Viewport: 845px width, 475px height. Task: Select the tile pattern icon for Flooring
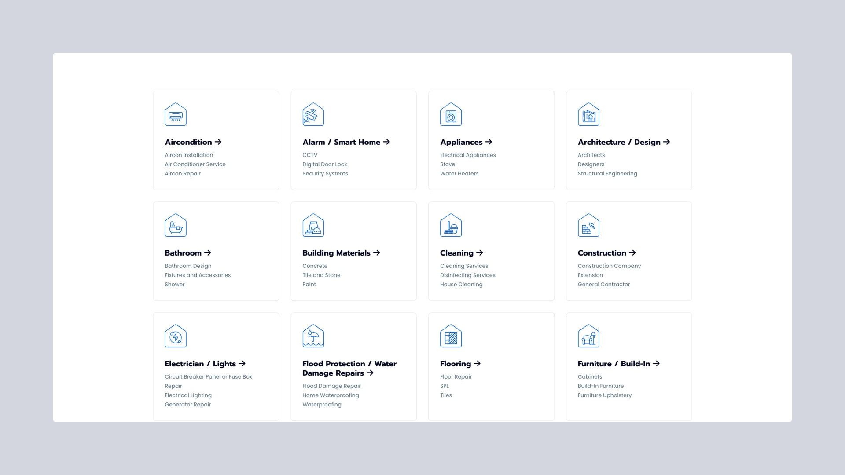click(451, 336)
